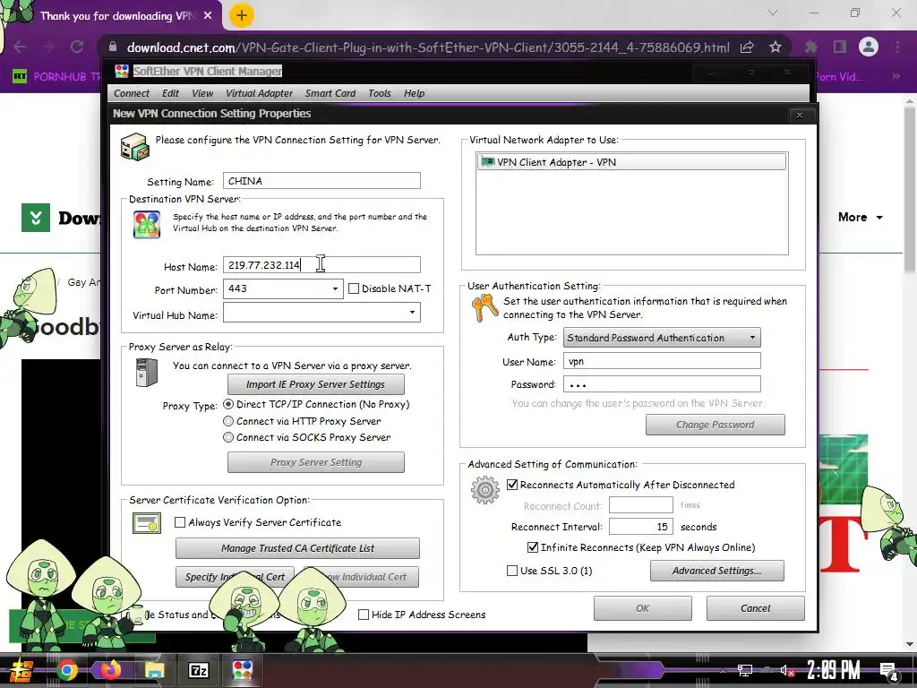This screenshot has width=917, height=688.
Task: Expand the Virtual Hub Name dropdown
Action: pos(412,313)
